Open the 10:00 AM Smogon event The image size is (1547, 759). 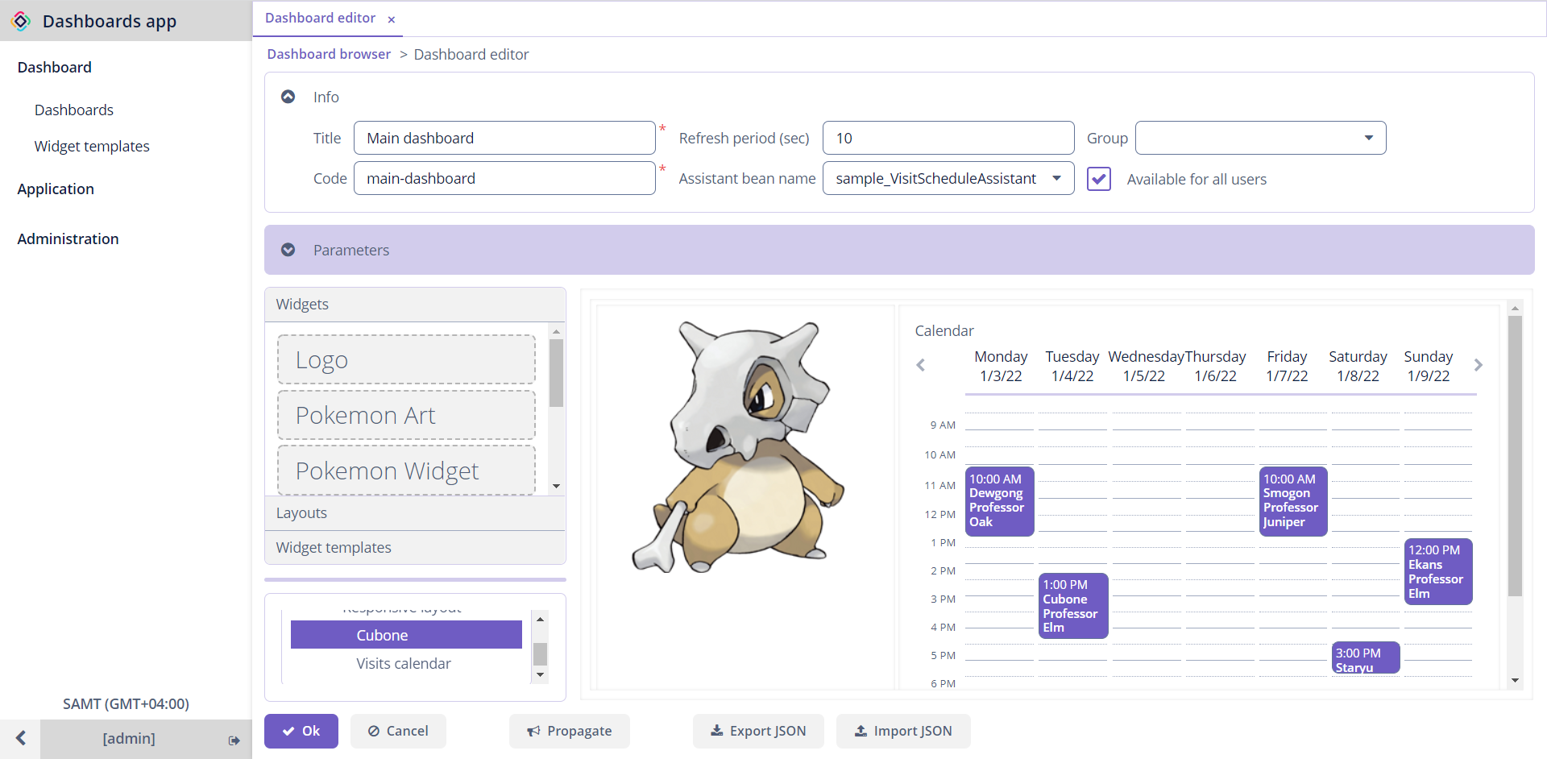(x=1293, y=500)
